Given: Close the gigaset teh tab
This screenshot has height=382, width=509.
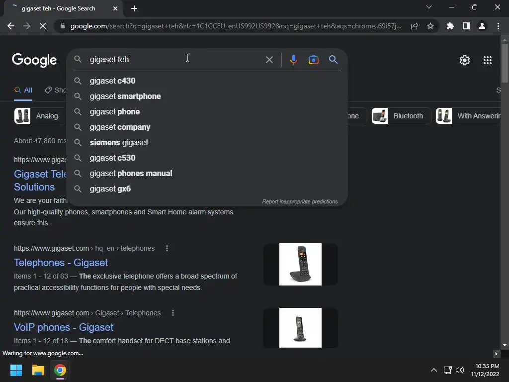Looking at the screenshot, I should 115,8.
